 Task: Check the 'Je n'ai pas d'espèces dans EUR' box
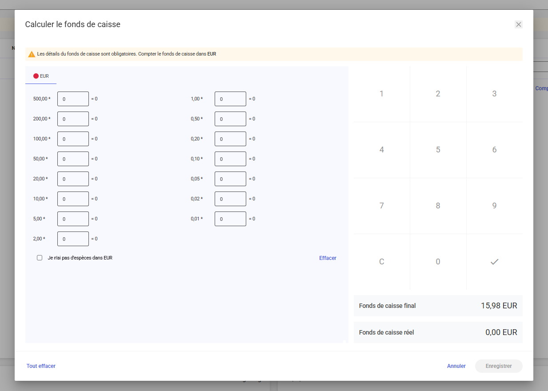click(40, 258)
